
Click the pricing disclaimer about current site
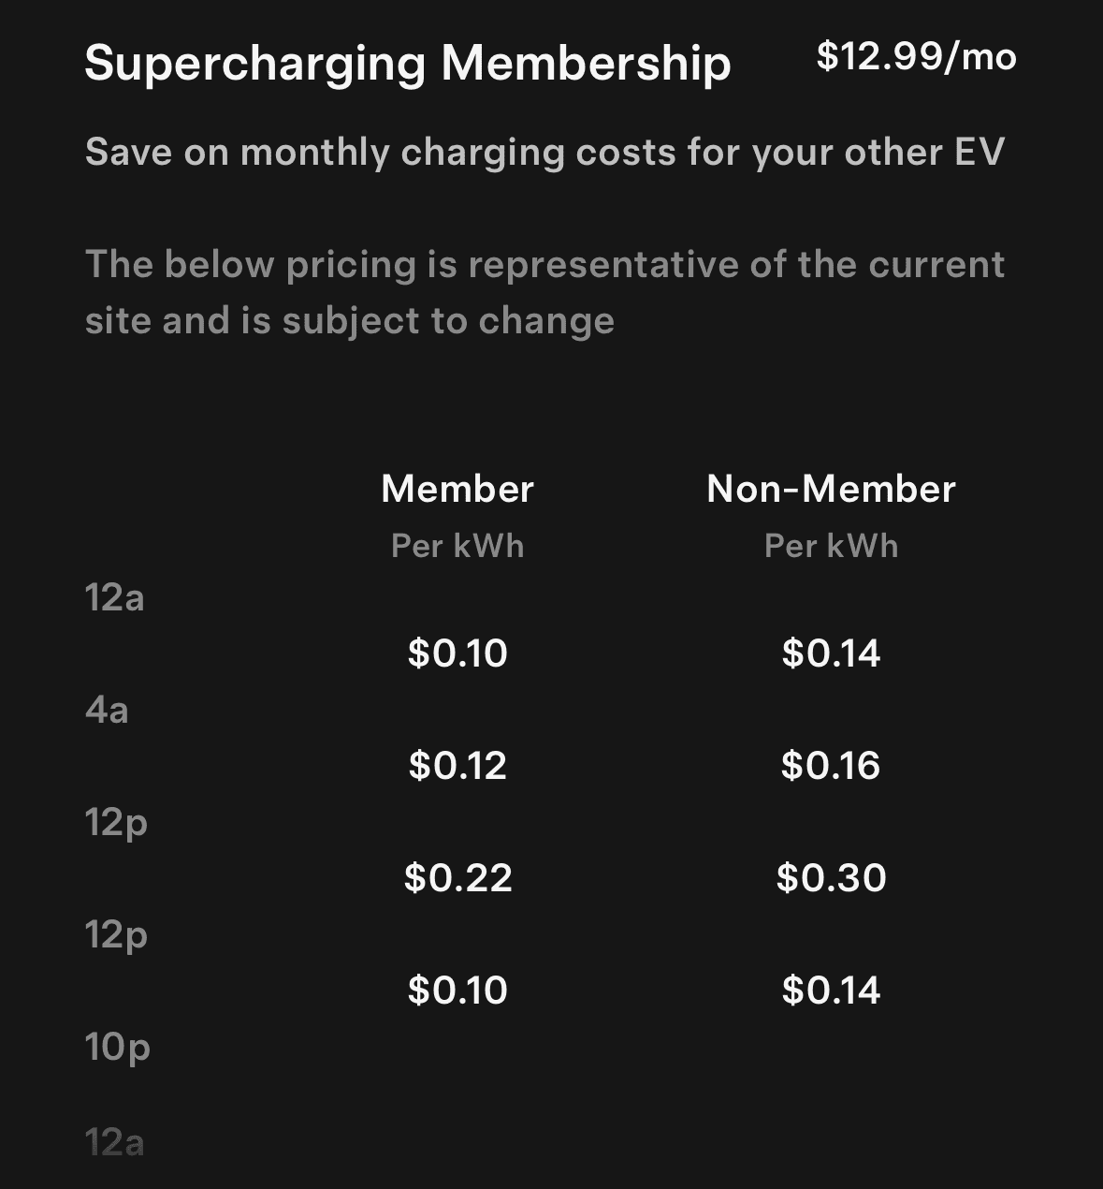click(x=544, y=292)
